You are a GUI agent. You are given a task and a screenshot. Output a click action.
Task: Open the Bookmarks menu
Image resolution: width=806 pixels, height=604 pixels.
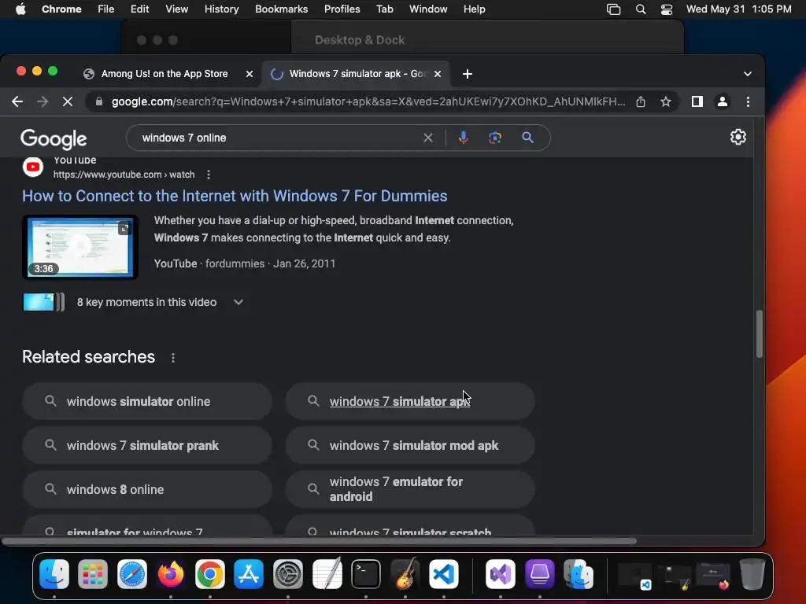[281, 9]
